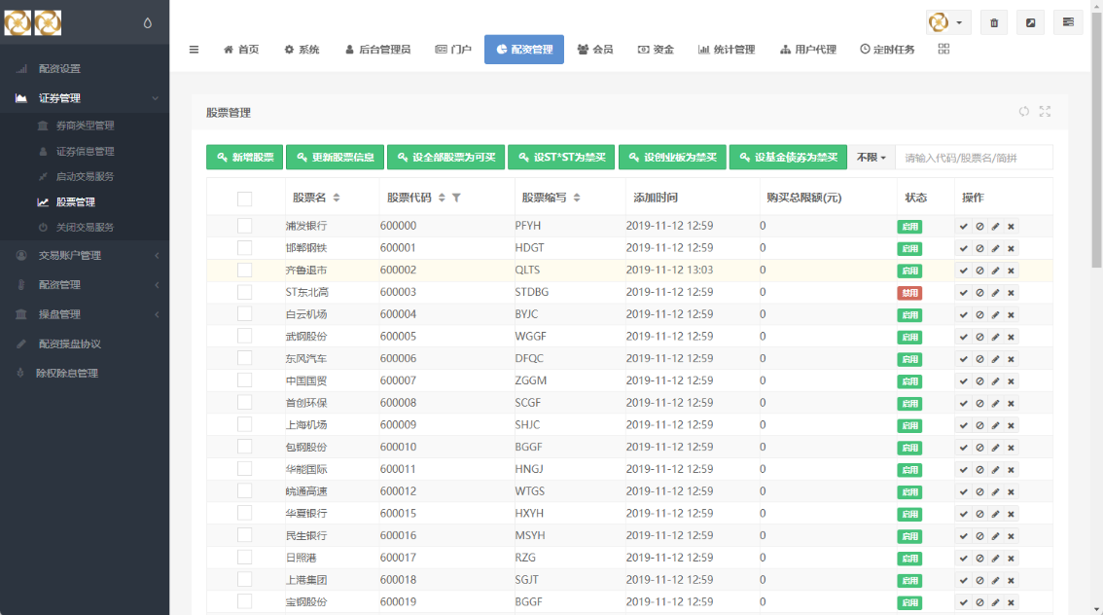The image size is (1103, 615).
Task: Delete the 中国国贸 row
Action: click(1011, 381)
